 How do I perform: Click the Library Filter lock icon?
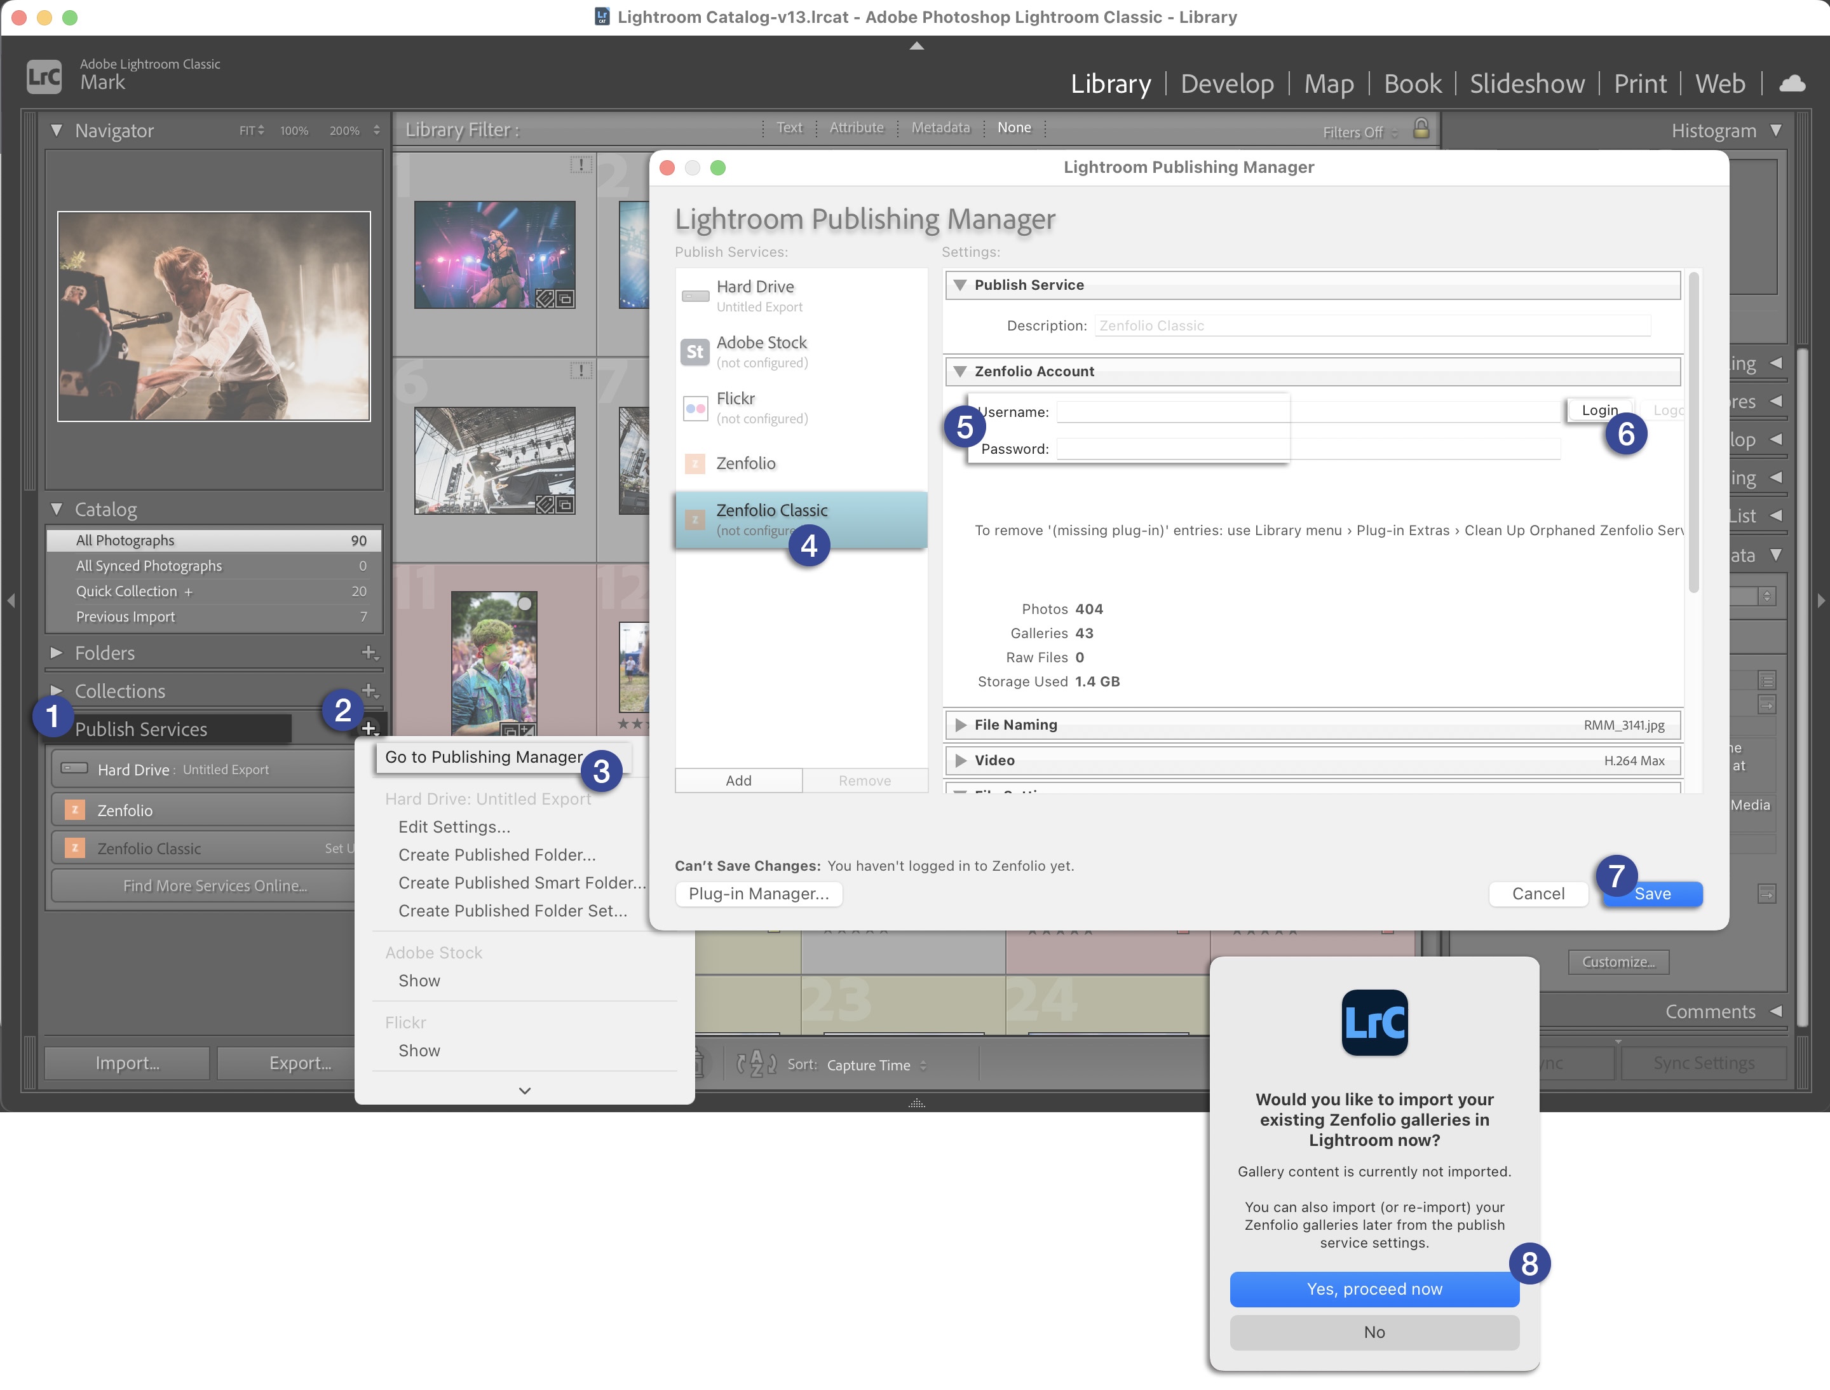pos(1421,128)
